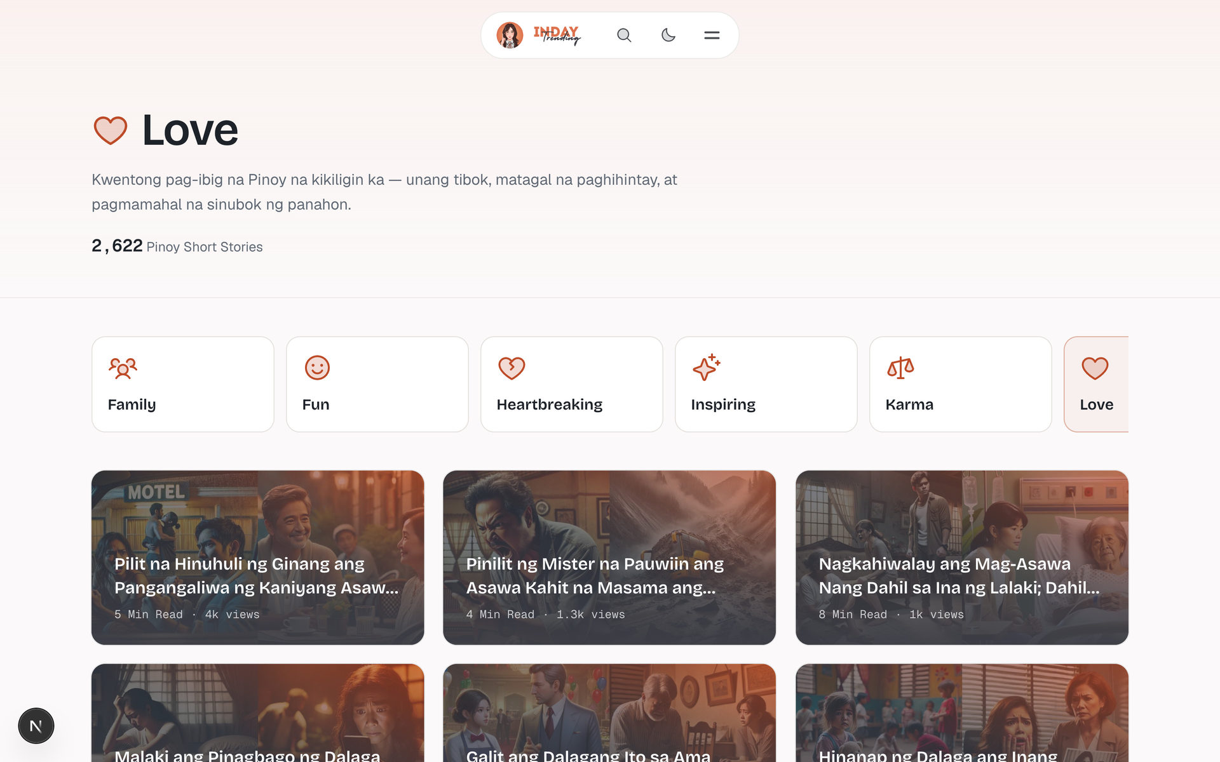Click the Karma scales icon
This screenshot has width=1220, height=762.
click(x=900, y=368)
